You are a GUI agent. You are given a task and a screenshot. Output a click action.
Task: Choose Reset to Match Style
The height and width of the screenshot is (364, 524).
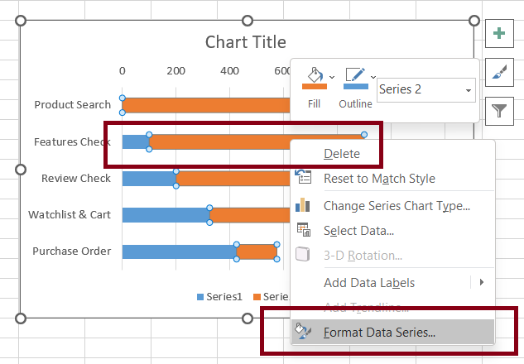(x=379, y=179)
